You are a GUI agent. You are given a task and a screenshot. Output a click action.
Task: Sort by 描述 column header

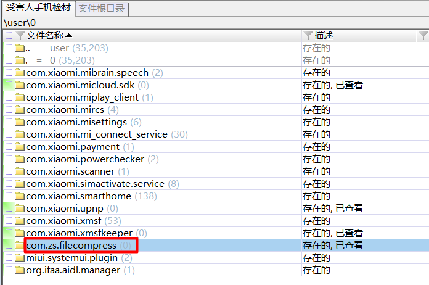[324, 36]
